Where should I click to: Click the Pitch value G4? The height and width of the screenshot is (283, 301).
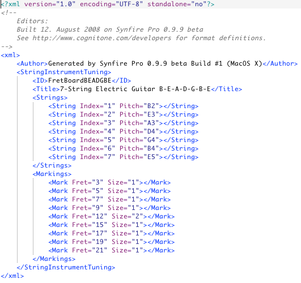[151, 140]
